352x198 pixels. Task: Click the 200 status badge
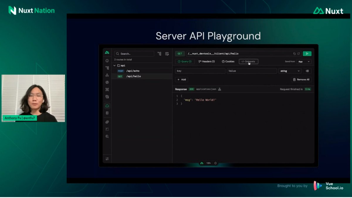[x=192, y=89]
